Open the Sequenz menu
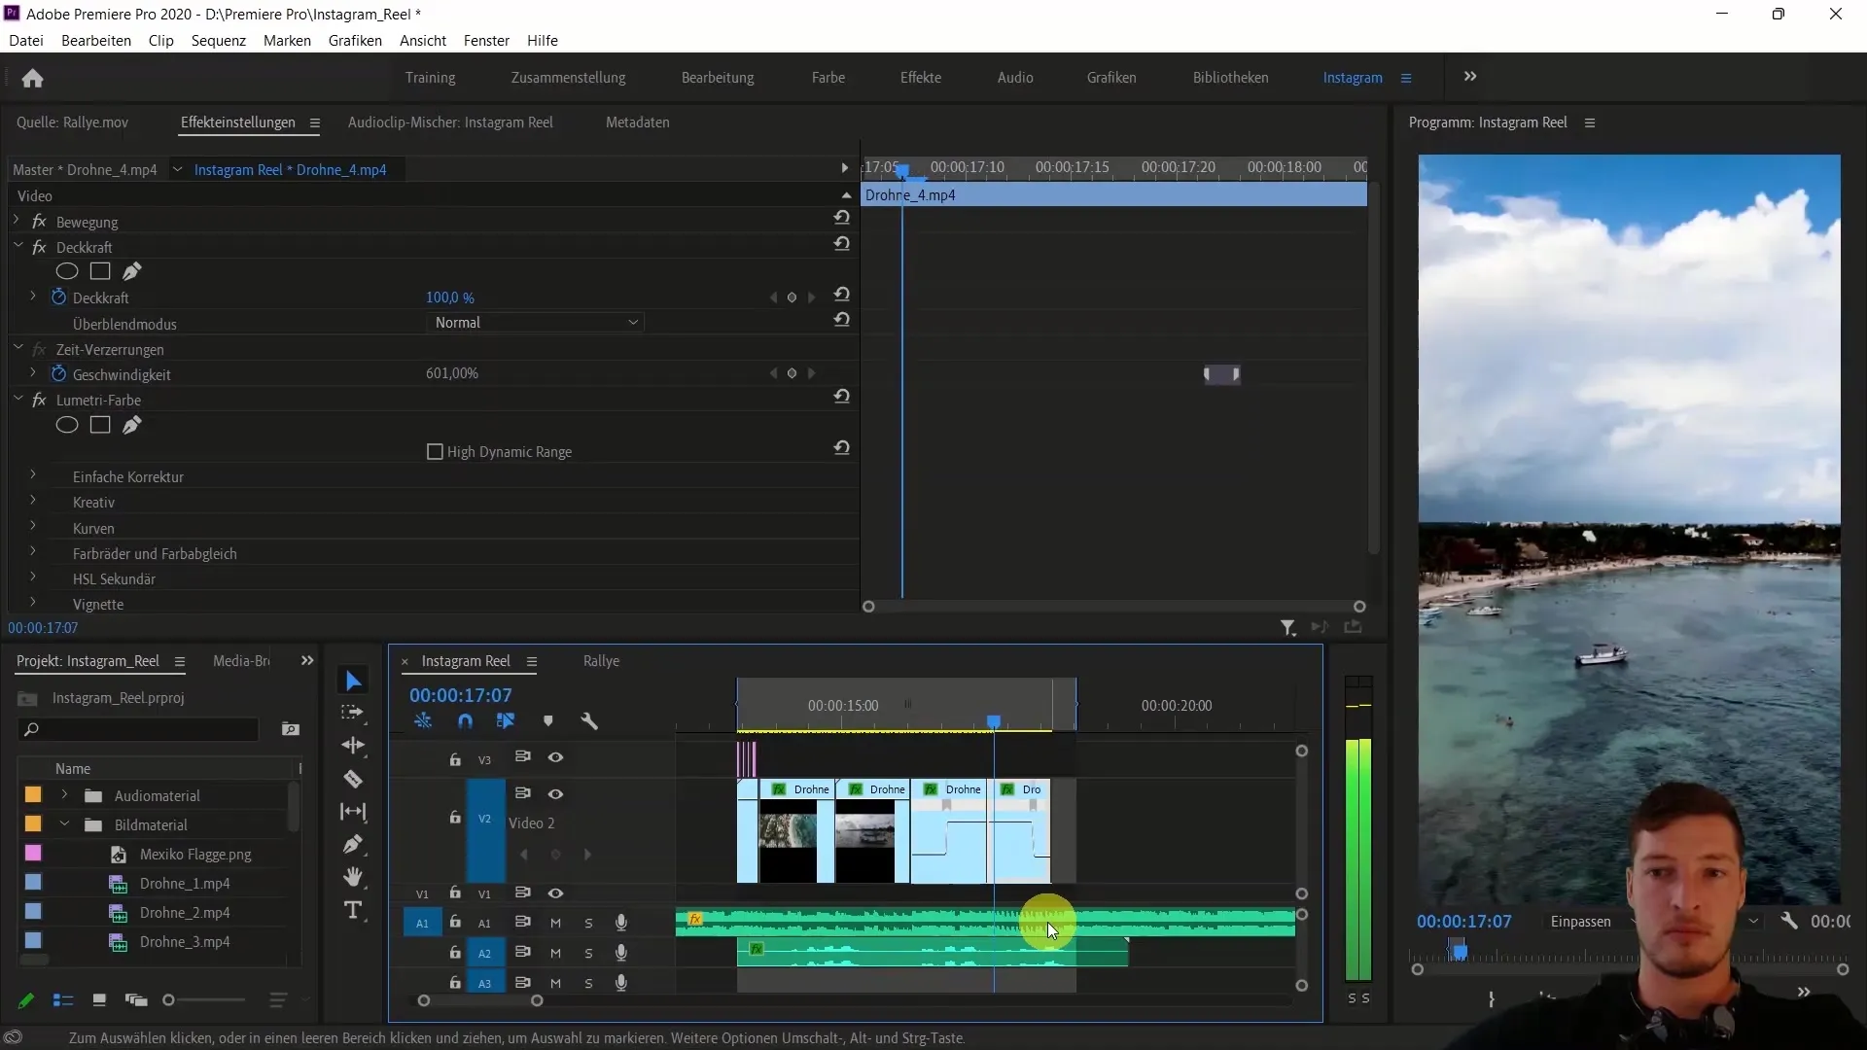 pyautogui.click(x=218, y=40)
